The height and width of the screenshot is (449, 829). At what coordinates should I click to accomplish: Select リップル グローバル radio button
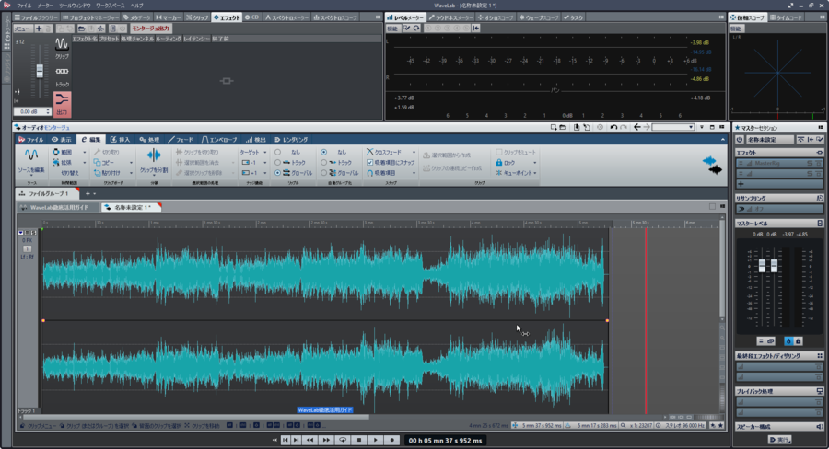[277, 173]
